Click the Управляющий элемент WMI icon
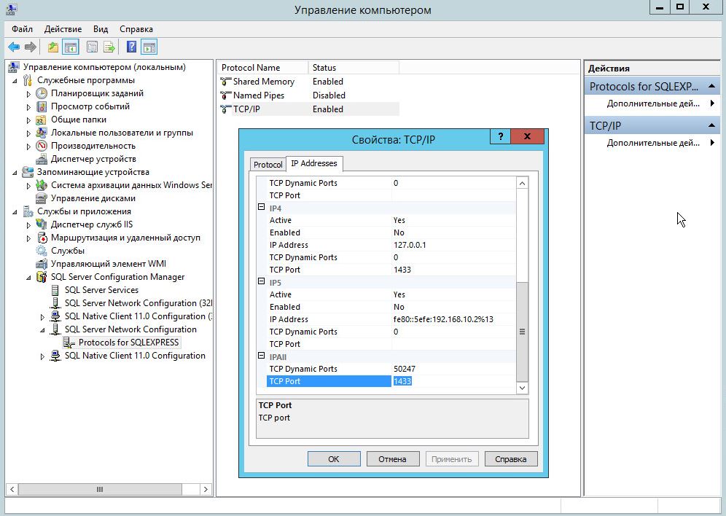This screenshot has height=516, width=726. (42, 264)
